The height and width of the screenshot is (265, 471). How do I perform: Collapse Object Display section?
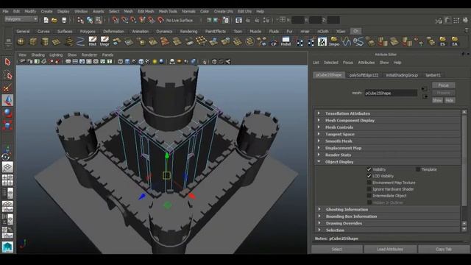[x=388, y=162]
